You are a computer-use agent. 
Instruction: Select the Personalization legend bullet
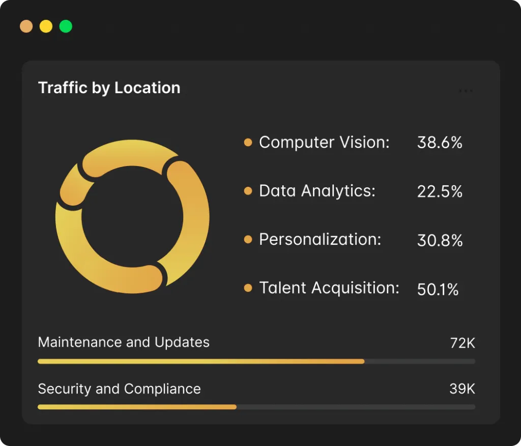248,239
